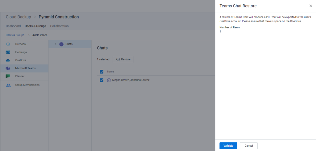Click the Name column header
The height and width of the screenshot is (151, 316).
[110, 72]
